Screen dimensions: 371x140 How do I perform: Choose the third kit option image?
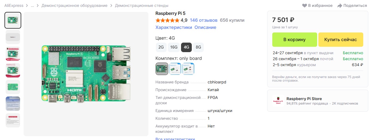[188, 69]
